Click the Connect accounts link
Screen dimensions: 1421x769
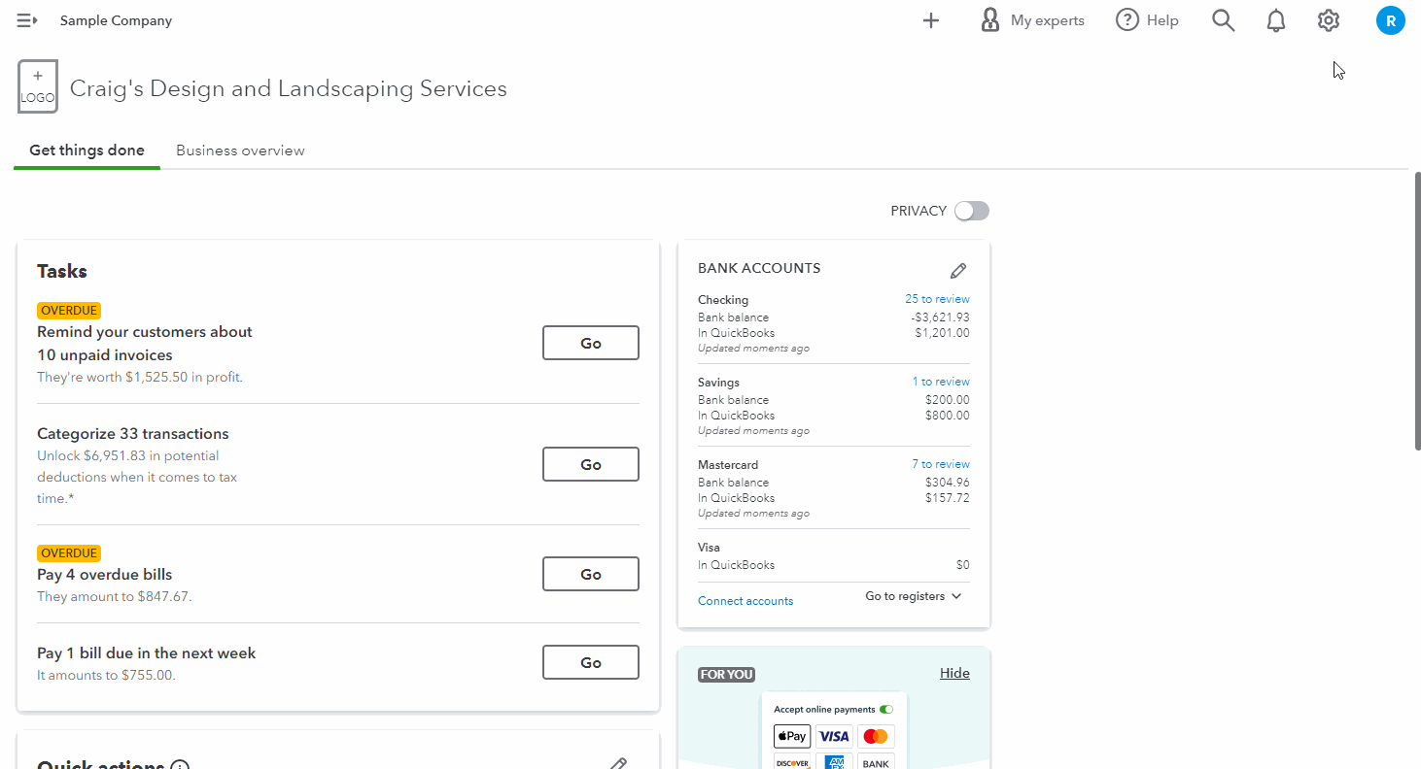coord(745,601)
